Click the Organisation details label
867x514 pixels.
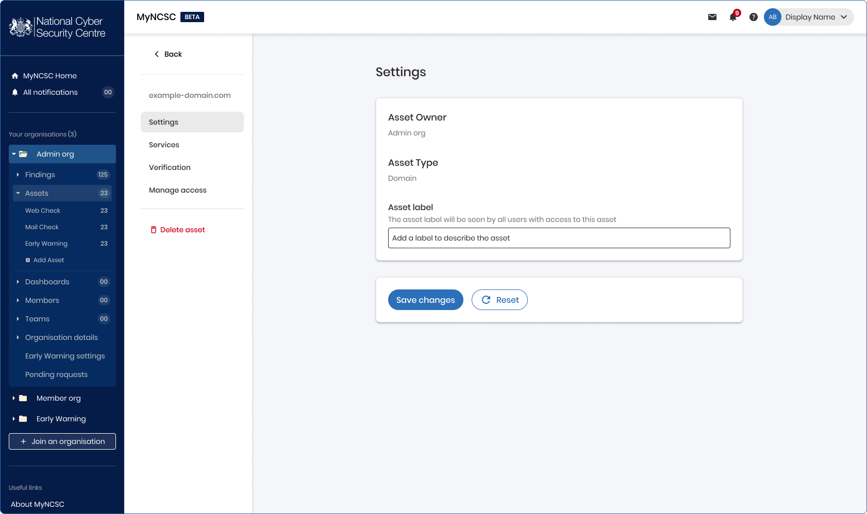(61, 337)
